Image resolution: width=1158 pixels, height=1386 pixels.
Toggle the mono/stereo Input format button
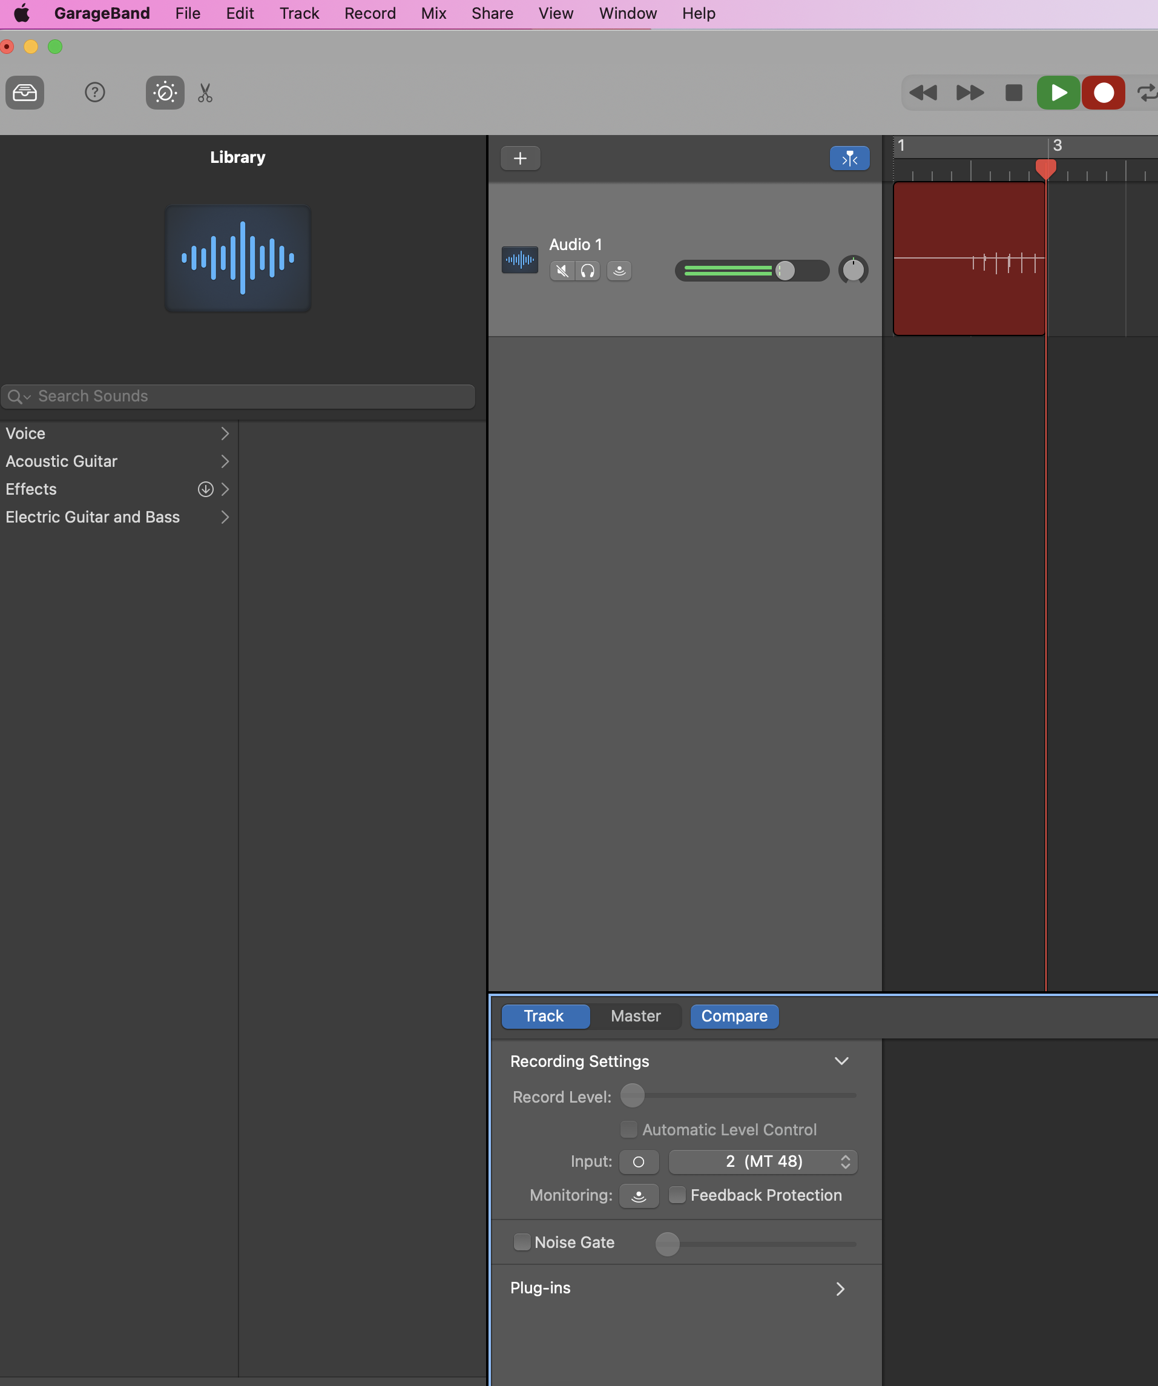(638, 1161)
